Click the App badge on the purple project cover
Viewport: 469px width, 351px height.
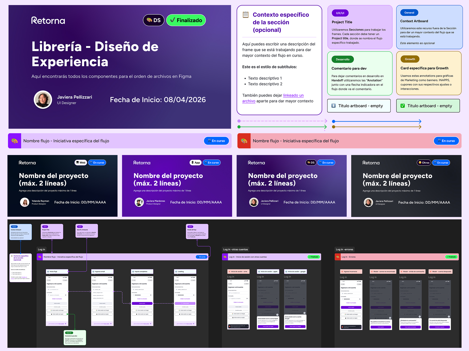pos(195,162)
